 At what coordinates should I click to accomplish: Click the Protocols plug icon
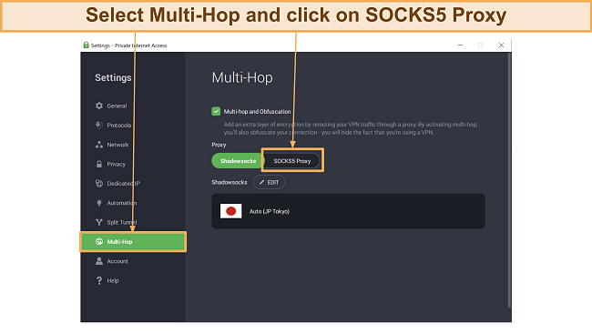(99, 126)
